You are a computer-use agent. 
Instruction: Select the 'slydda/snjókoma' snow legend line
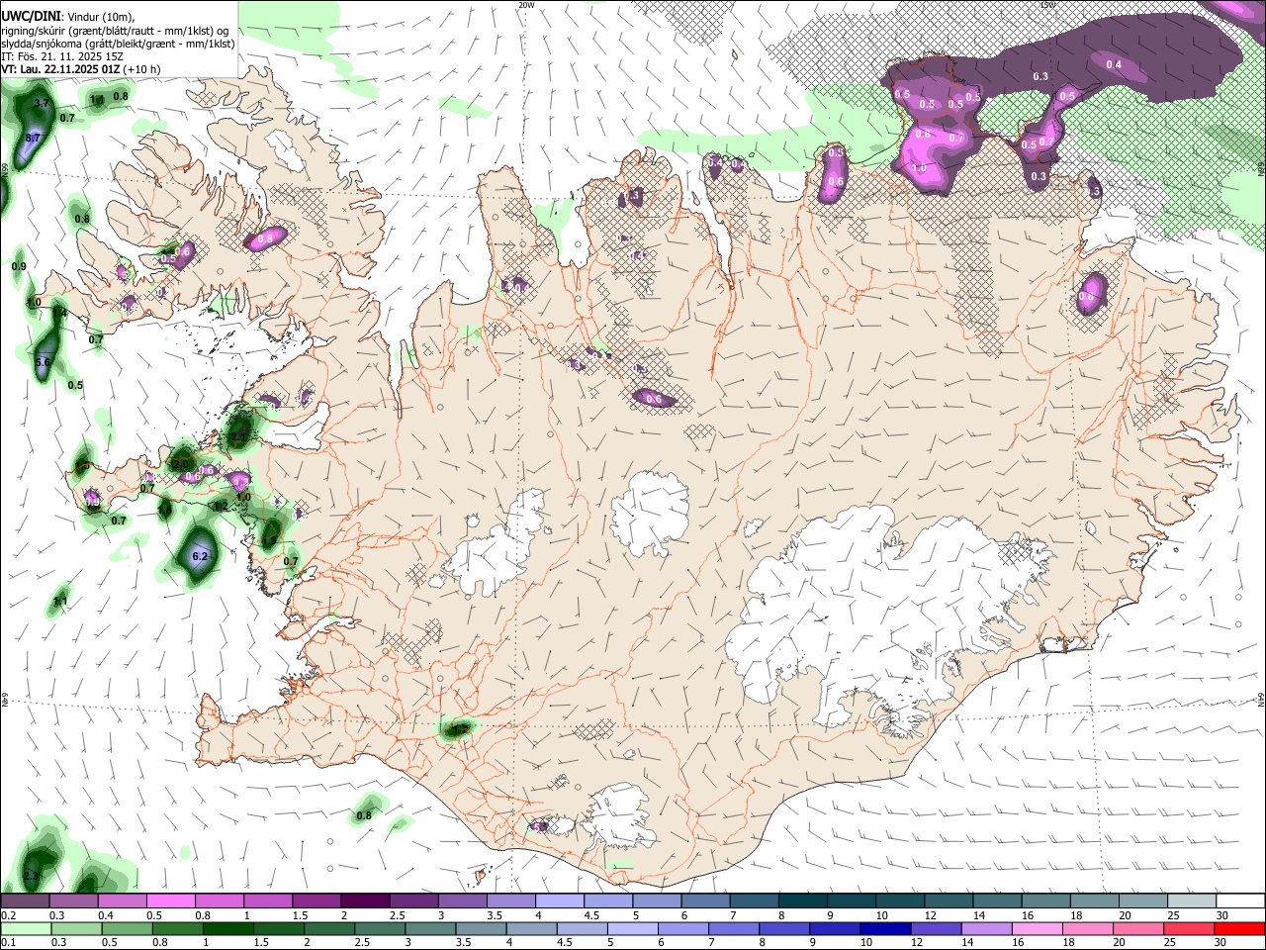pos(118,44)
